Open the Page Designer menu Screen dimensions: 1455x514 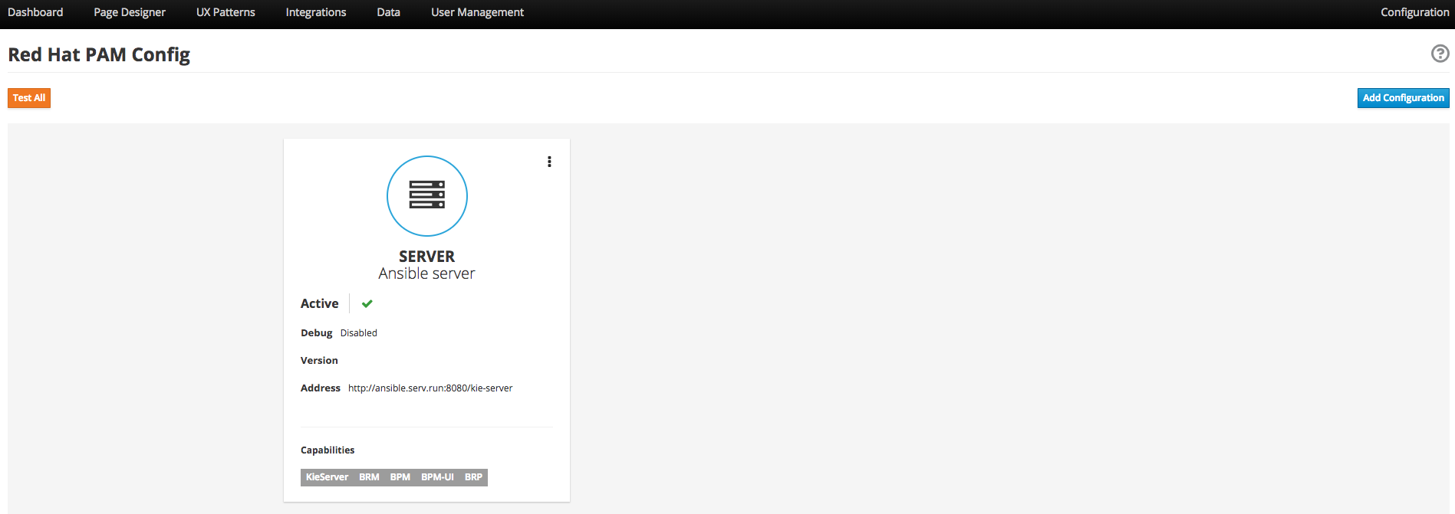tap(130, 12)
